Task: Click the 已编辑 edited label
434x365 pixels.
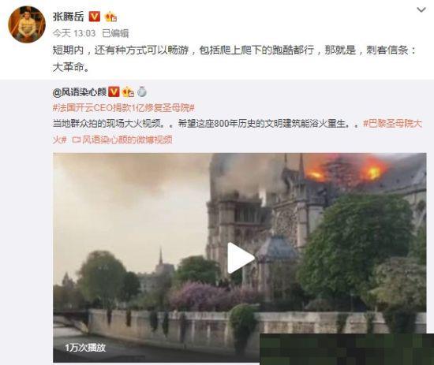Action: click(x=115, y=33)
